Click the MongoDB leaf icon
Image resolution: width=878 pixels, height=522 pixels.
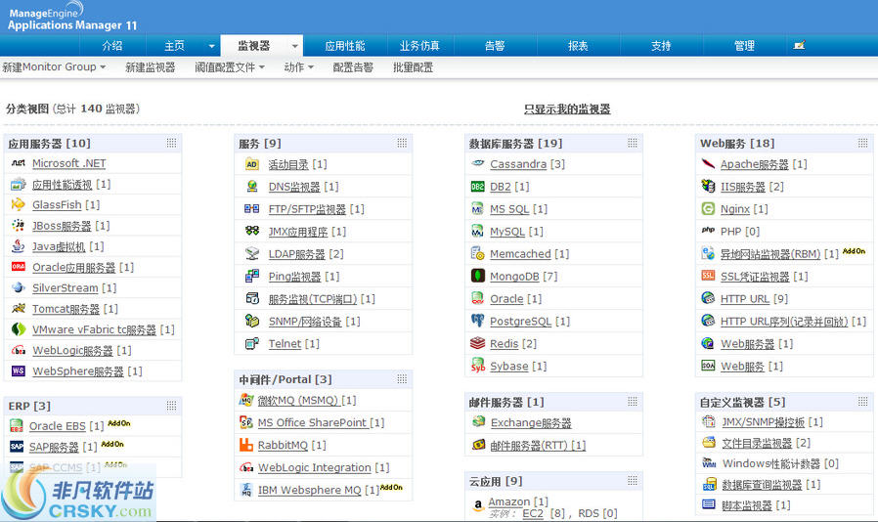click(477, 277)
